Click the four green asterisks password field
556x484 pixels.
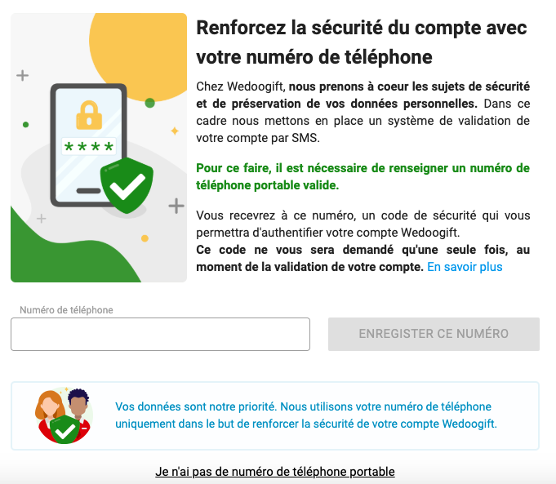pyautogui.click(x=89, y=146)
